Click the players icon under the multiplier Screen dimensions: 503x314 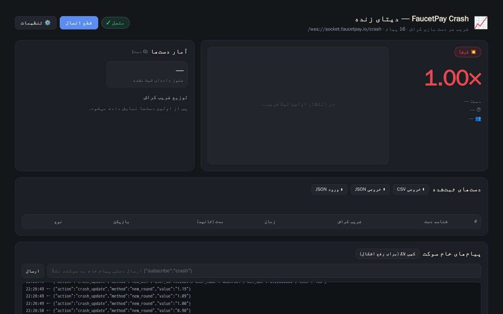click(x=478, y=119)
